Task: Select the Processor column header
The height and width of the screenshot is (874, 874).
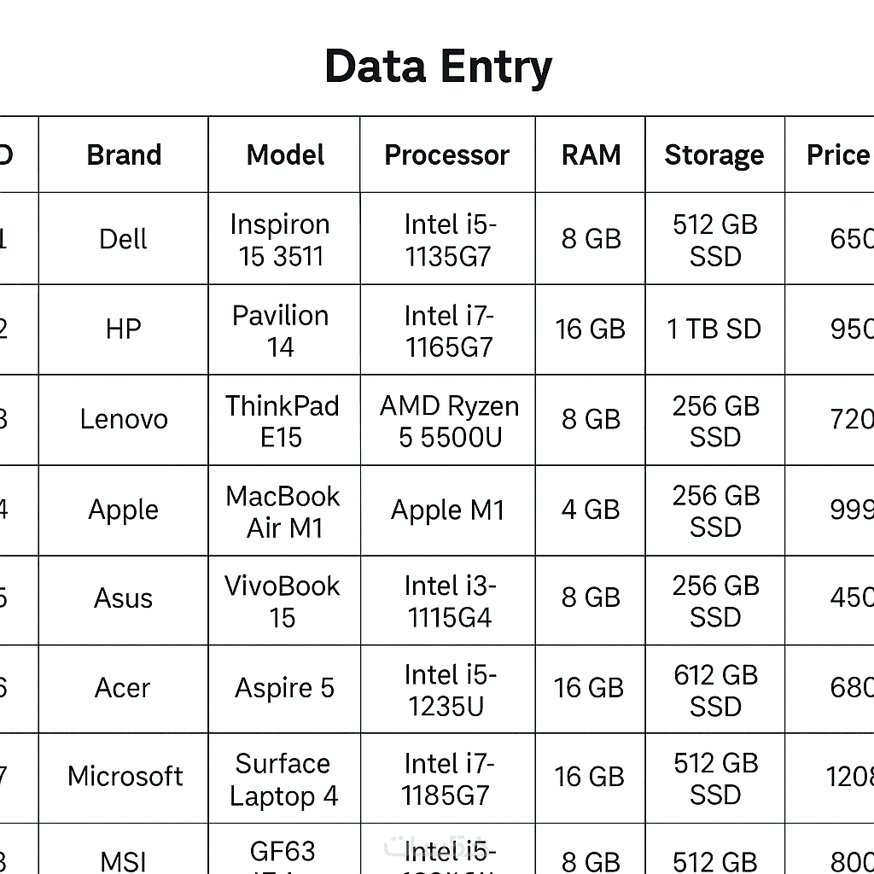Action: [x=447, y=155]
